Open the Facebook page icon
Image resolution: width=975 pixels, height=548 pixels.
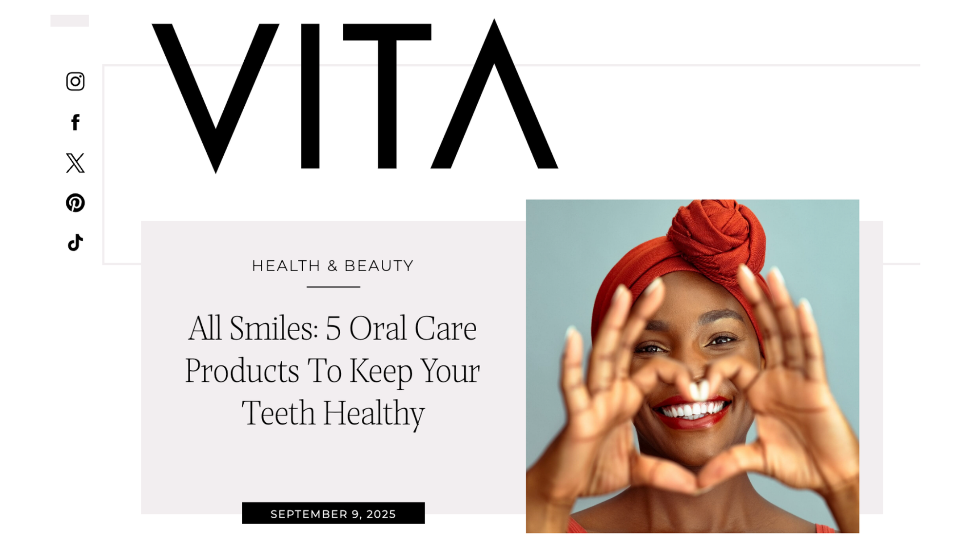pos(75,122)
